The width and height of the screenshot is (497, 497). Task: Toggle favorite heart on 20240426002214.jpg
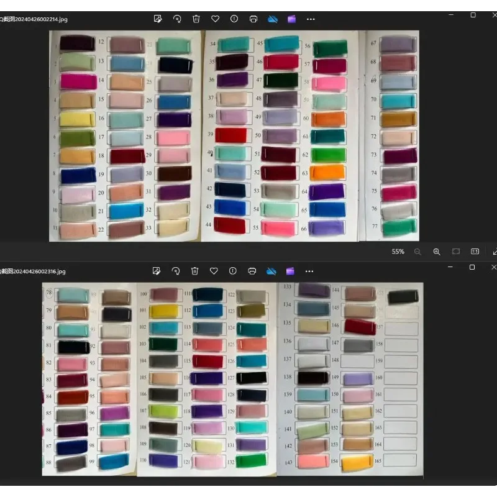point(215,19)
